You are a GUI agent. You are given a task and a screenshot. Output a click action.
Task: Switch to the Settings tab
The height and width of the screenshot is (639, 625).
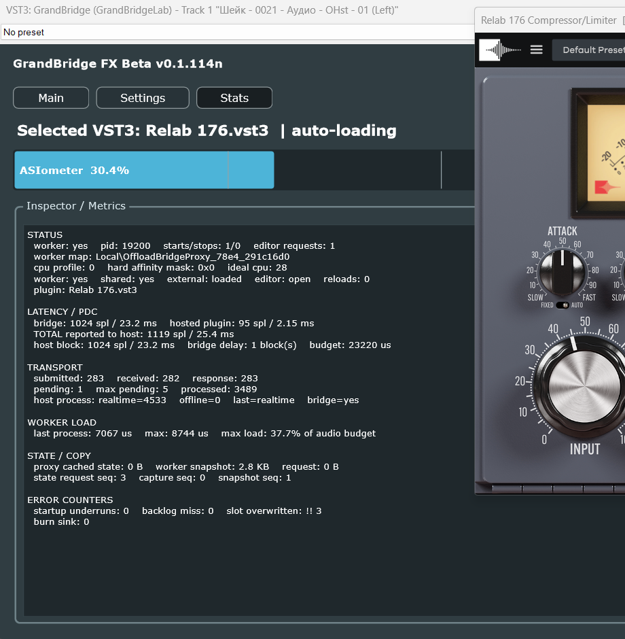coord(143,98)
